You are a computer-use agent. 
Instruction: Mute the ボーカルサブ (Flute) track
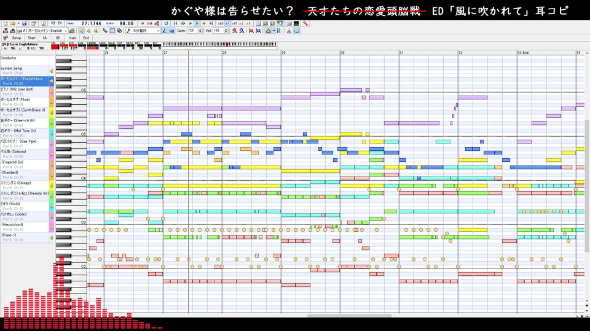(52, 102)
